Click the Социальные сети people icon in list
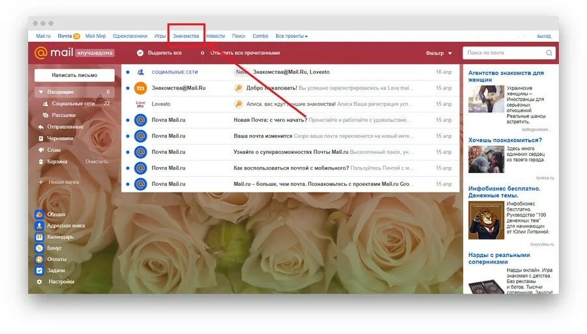 coord(140,72)
